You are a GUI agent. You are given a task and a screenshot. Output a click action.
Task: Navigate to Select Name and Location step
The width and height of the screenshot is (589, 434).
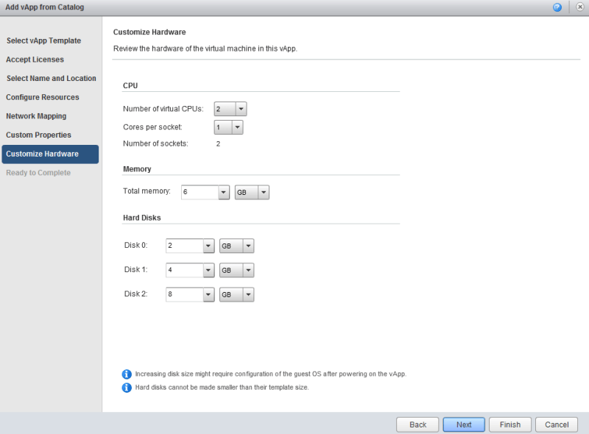coord(51,78)
